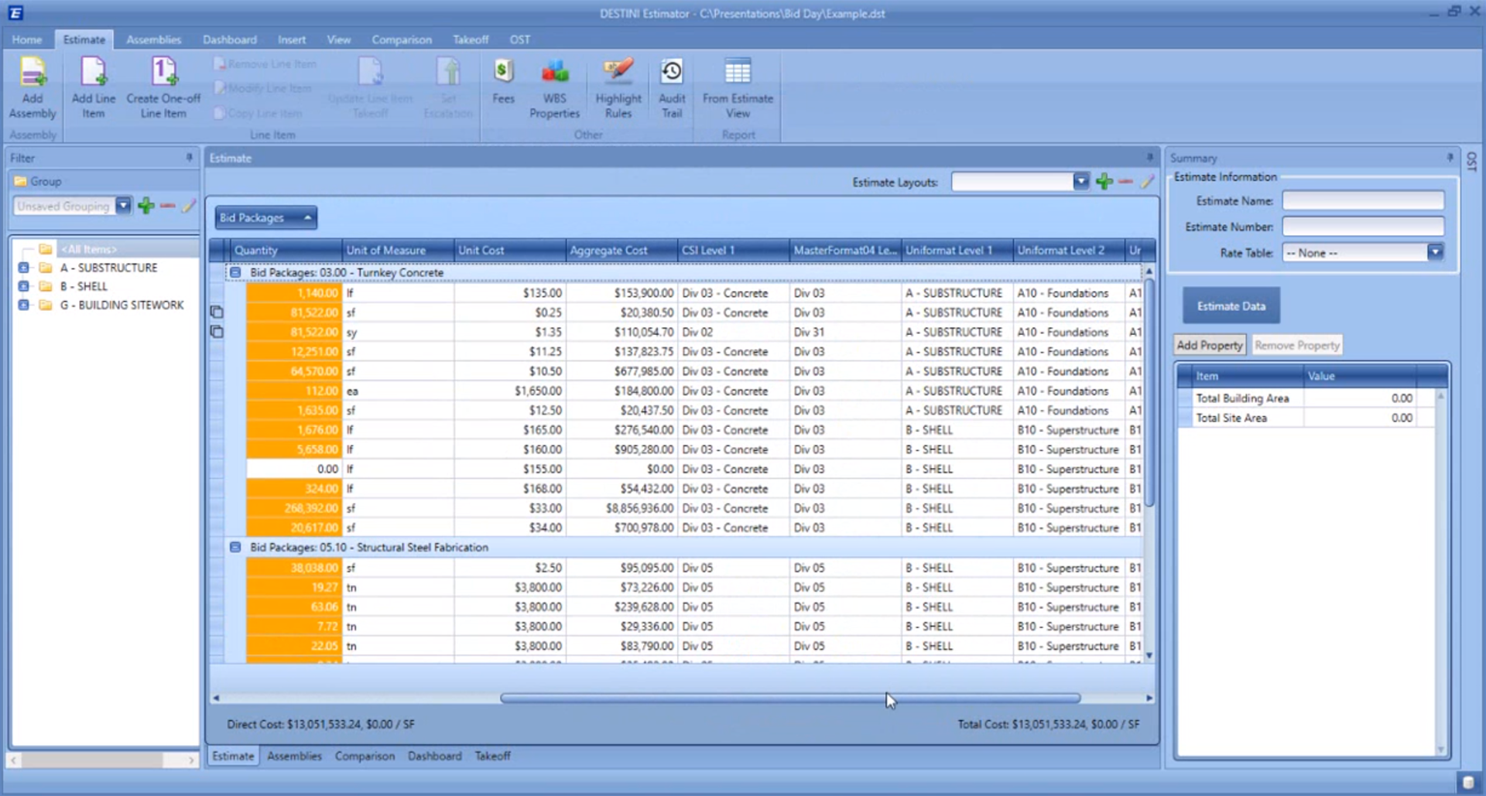Expand the A - SUBSTRUCTURE tree node
The image size is (1486, 796).
tap(23, 268)
